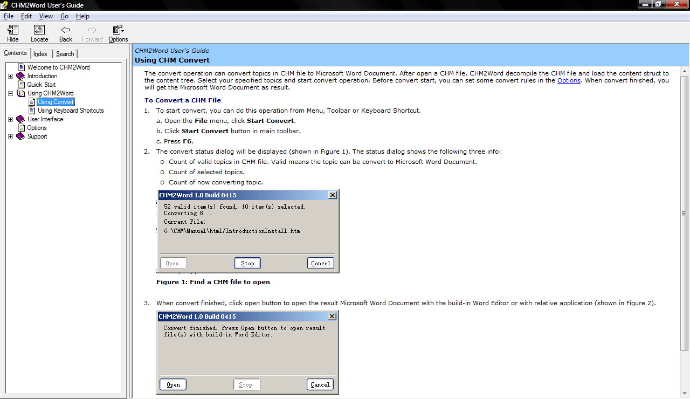Click the book icon beside User Interface
Image resolution: width=690 pixels, height=399 pixels.
coord(20,119)
